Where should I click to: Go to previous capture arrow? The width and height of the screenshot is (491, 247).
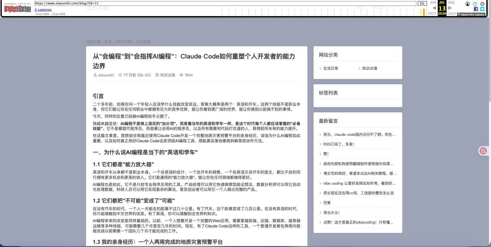point(434,8)
